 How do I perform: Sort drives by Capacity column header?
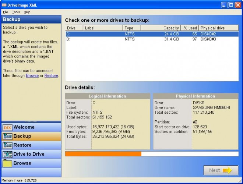tap(161, 28)
